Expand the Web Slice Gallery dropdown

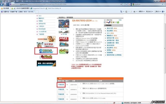coord(60,8)
